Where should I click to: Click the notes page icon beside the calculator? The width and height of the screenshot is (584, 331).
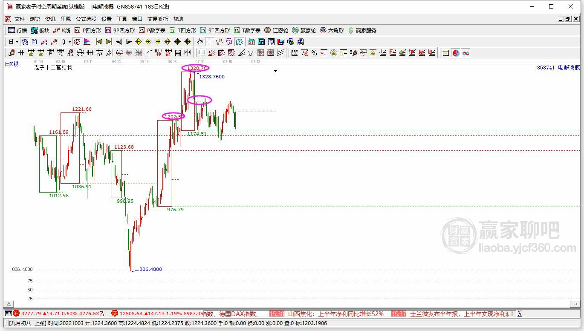tap(271, 42)
